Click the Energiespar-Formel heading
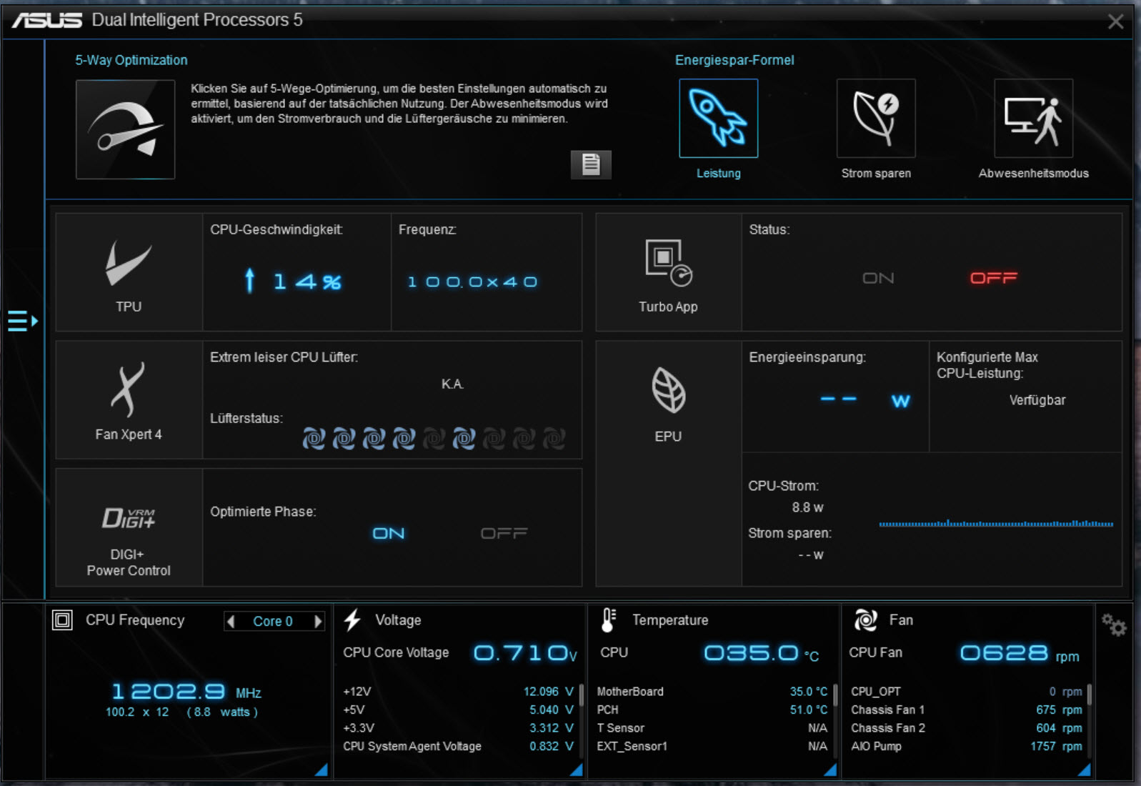 [x=734, y=60]
